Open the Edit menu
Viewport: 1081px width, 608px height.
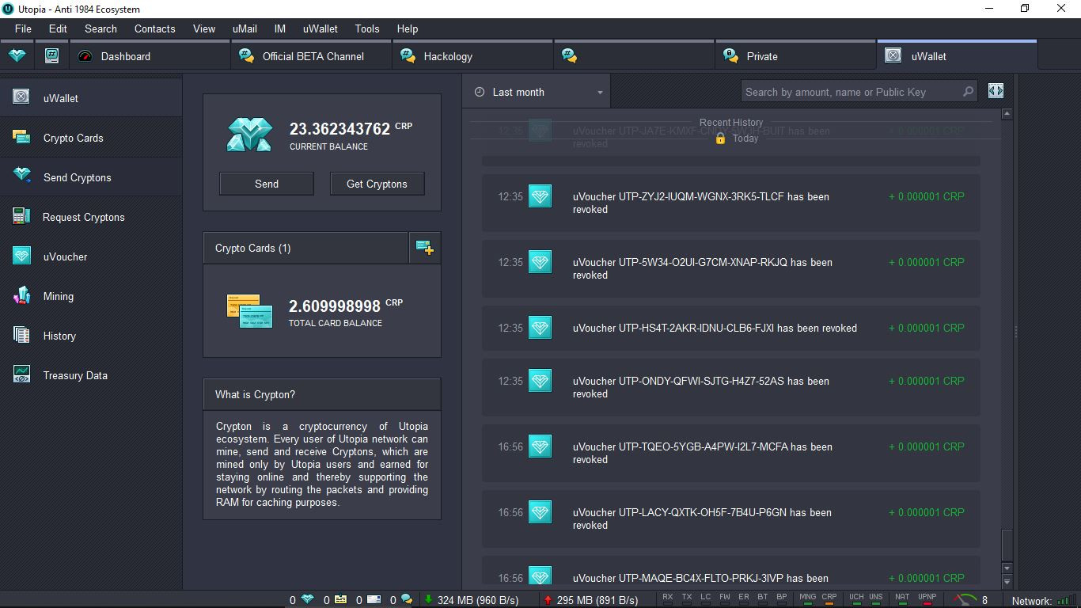pyautogui.click(x=58, y=28)
